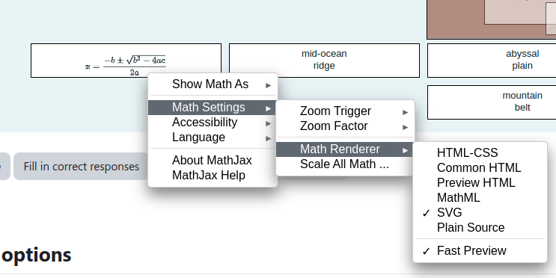This screenshot has width=556, height=278.
Task: Open the Show Math As submenu
Action: coord(213,84)
